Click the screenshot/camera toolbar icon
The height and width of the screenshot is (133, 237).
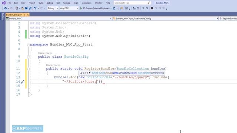[127, 8]
